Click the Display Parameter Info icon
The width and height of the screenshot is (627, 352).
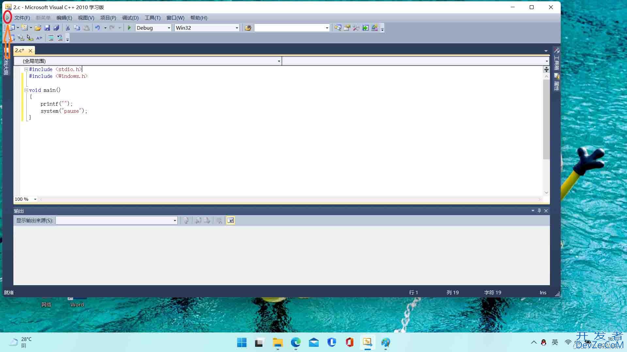tap(21, 38)
